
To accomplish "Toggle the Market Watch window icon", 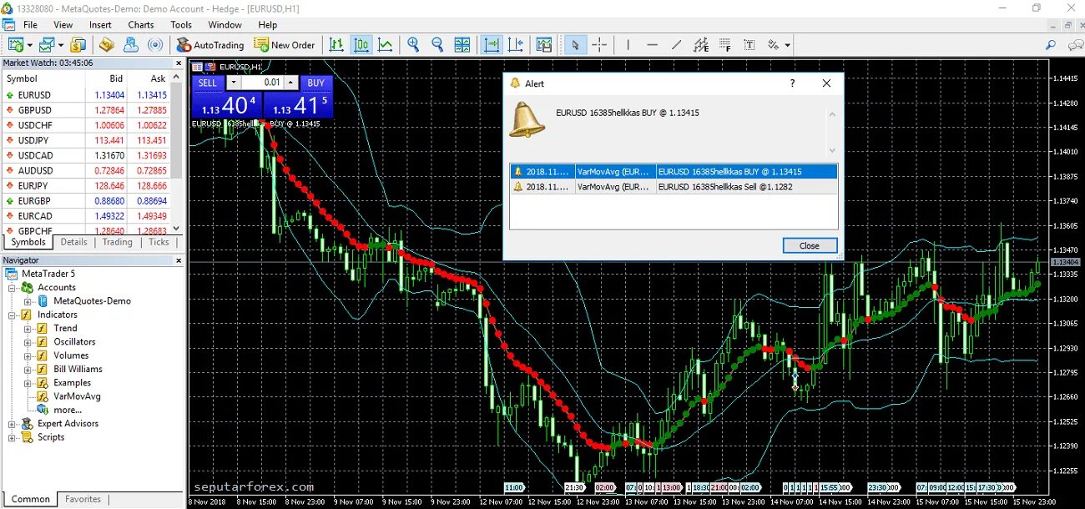I will click(78, 45).
